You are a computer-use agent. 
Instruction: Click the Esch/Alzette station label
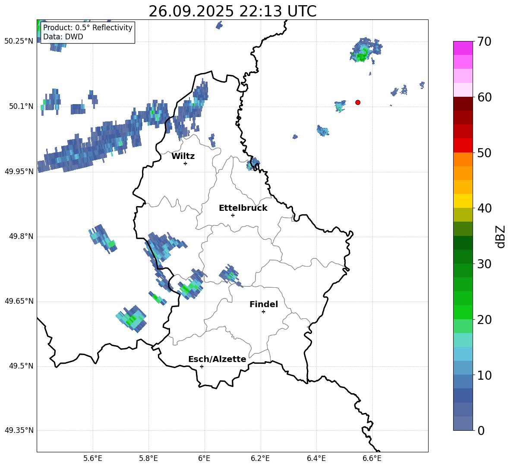click(x=218, y=359)
